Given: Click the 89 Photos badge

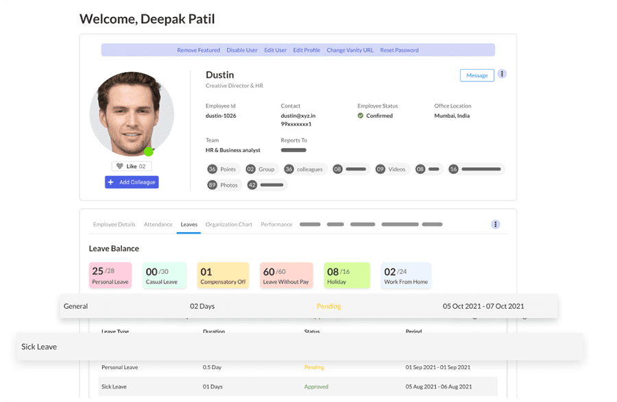Looking at the screenshot, I should point(224,185).
